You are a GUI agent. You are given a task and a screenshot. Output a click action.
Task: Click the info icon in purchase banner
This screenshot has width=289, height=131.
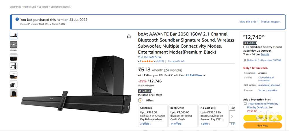click(17, 19)
